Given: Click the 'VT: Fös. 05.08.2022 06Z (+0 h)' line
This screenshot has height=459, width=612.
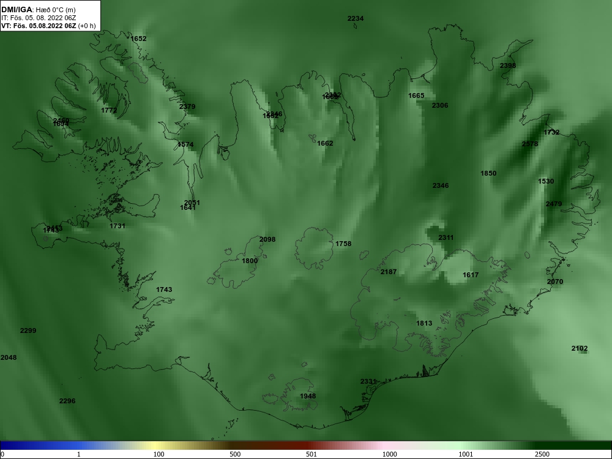Looking at the screenshot, I should pos(48,26).
